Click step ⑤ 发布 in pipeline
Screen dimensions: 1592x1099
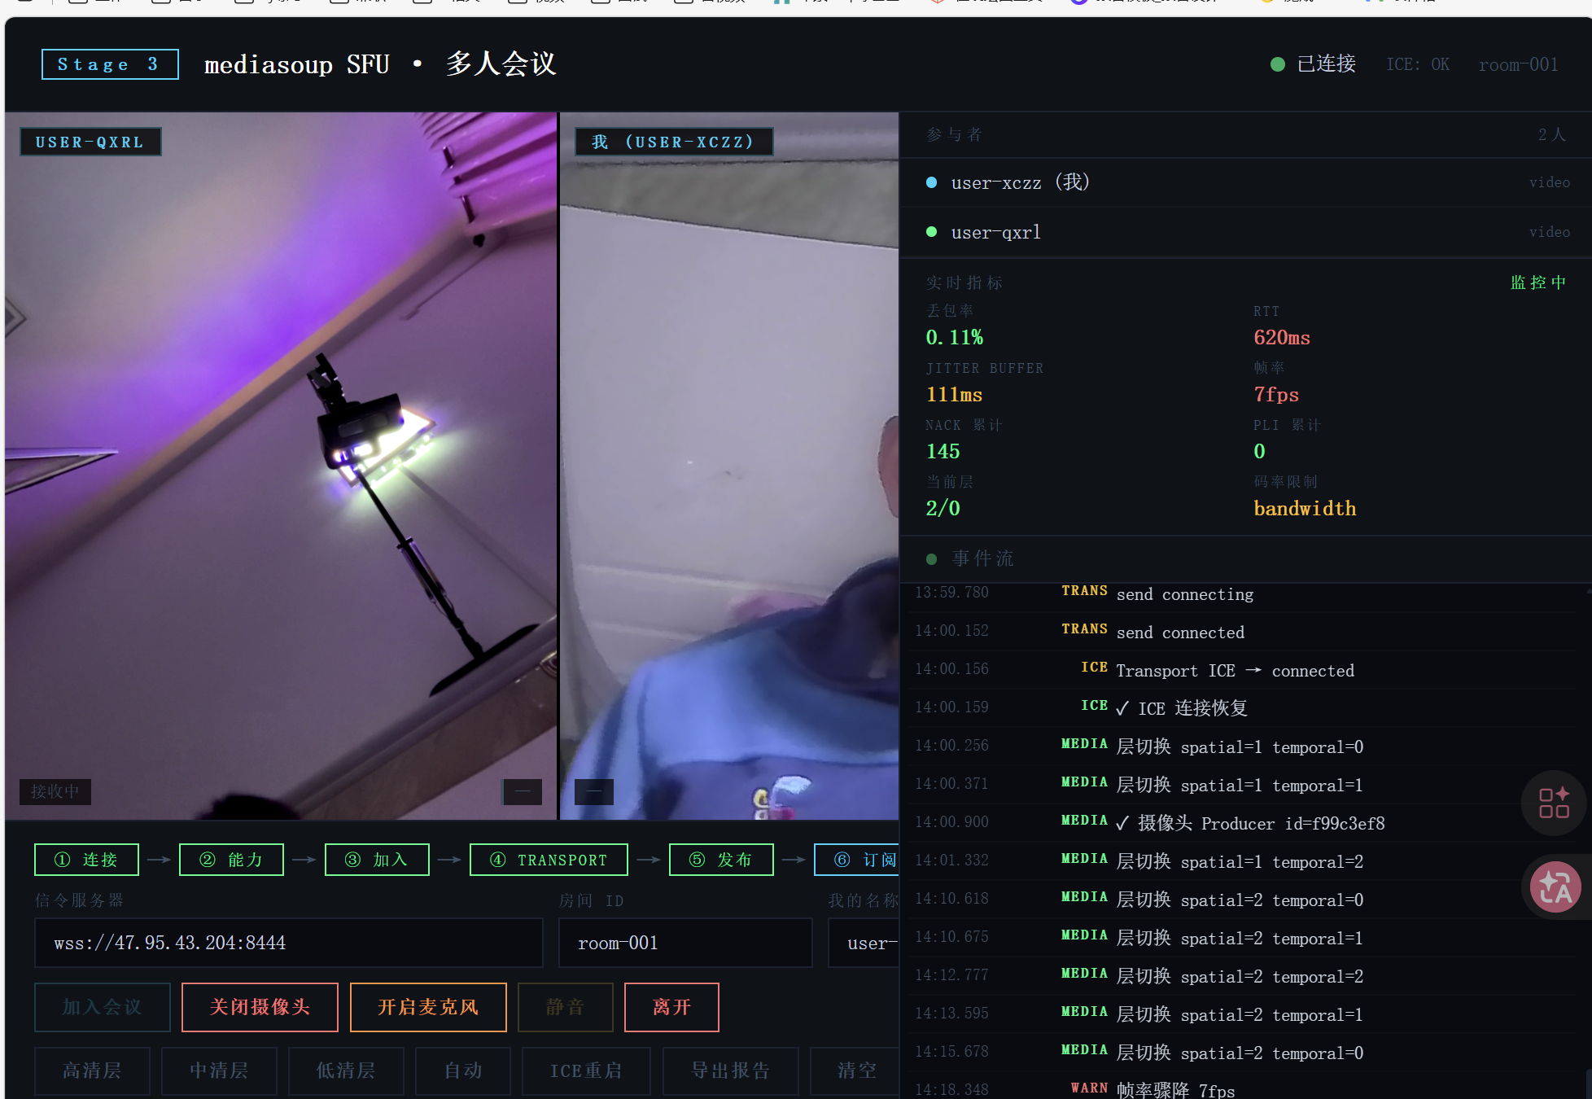click(720, 860)
